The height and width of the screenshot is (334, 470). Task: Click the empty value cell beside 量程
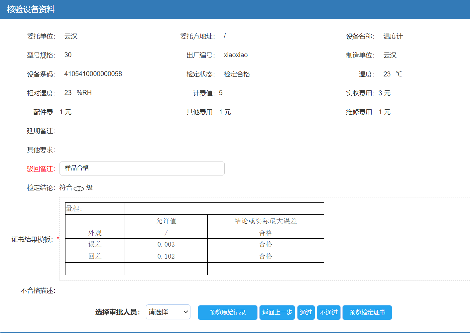224,209
